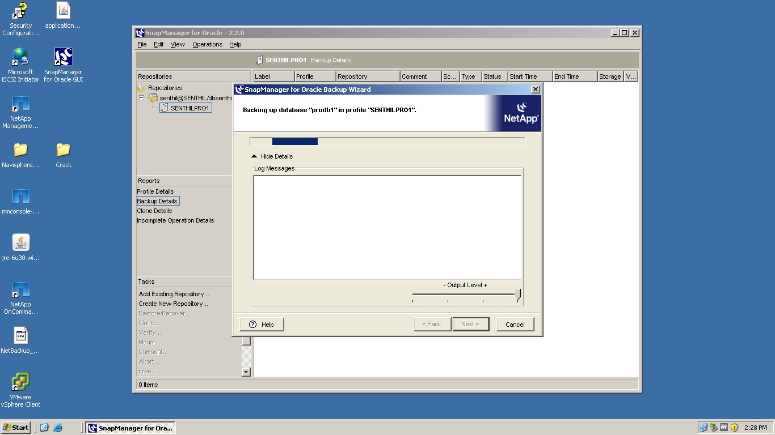775x435 pixels.
Task: Click Help question mark icon in wizard
Action: [x=253, y=325]
